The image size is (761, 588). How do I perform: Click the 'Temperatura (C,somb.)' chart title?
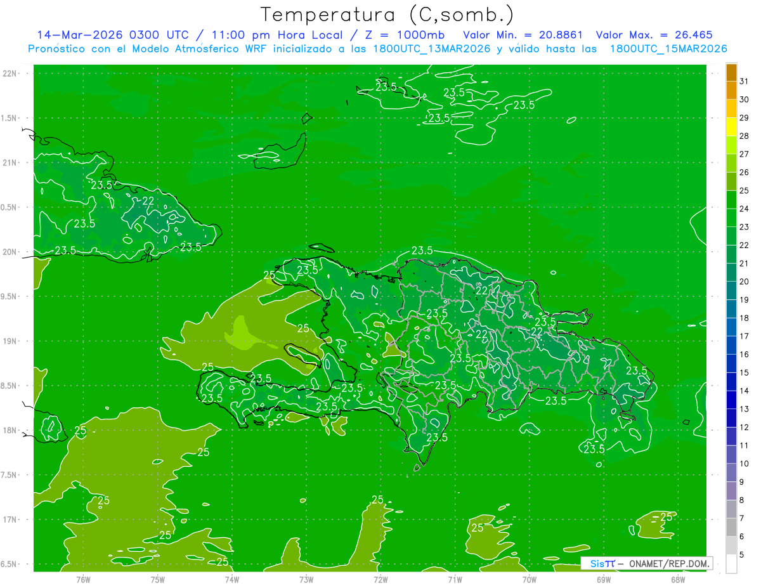(387, 15)
